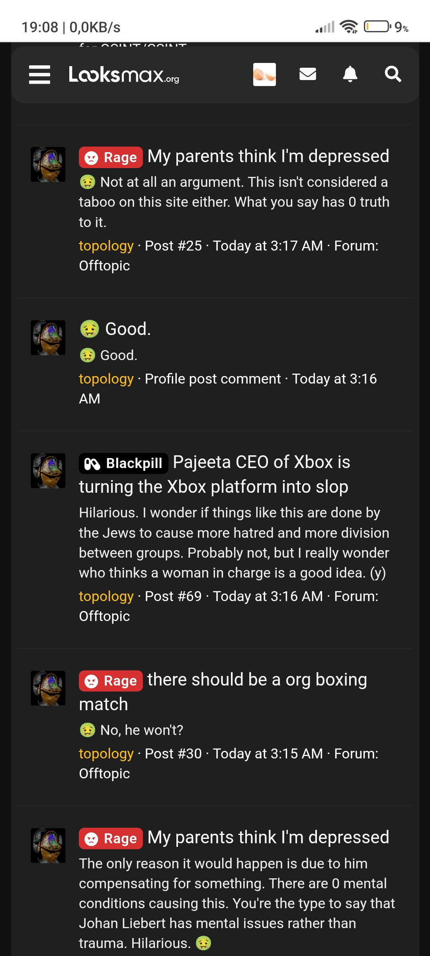
Task: Click the Looksmax.org logo to go home
Action: pos(124,76)
